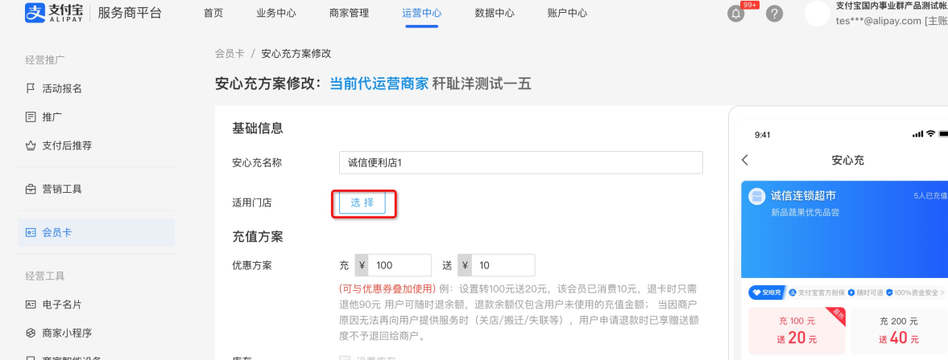
Task: Click the 会员卡 breadcrumb link
Action: (x=230, y=54)
